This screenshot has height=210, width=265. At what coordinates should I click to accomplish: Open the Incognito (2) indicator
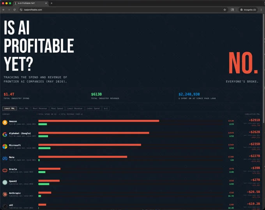(x=248, y=10)
